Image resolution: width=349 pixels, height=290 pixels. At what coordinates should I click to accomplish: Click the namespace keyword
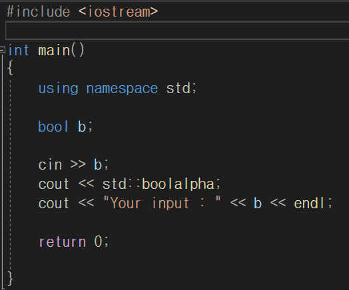[x=122, y=88]
